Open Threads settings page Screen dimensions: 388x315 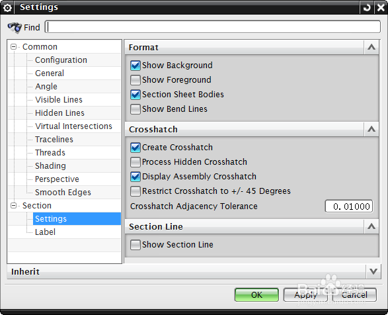[x=50, y=153]
